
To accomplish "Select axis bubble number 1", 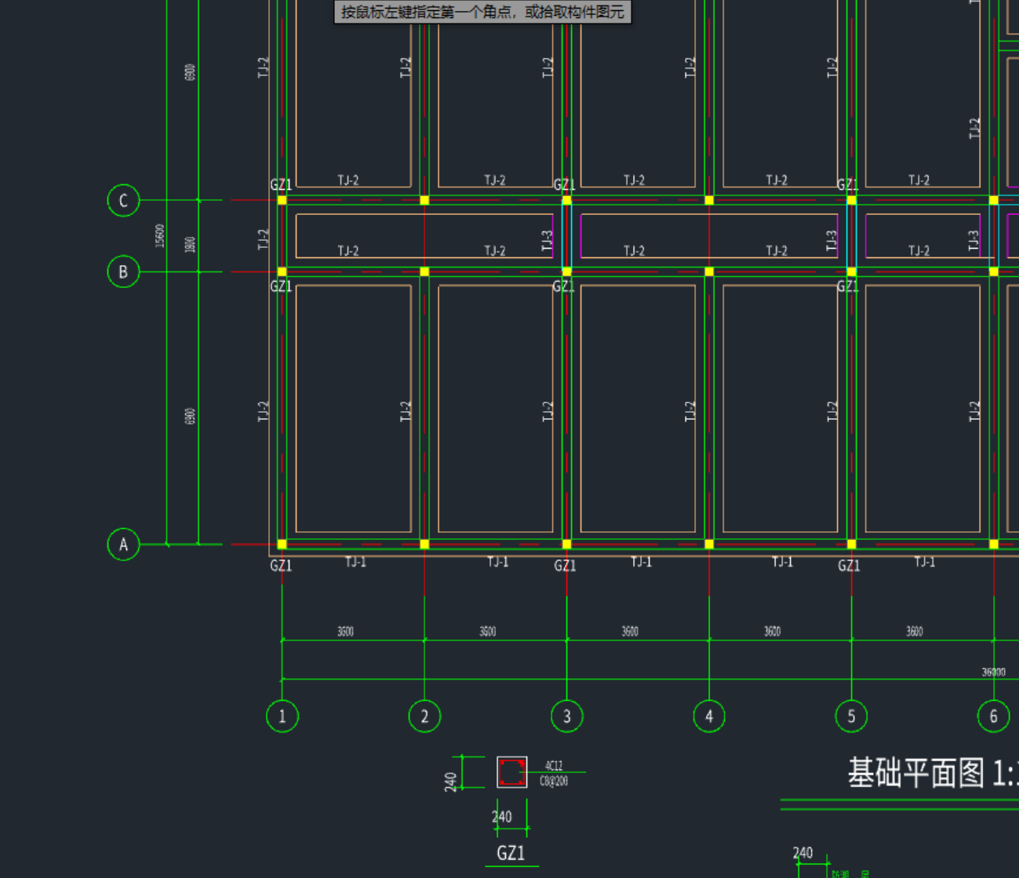I will pos(282,716).
